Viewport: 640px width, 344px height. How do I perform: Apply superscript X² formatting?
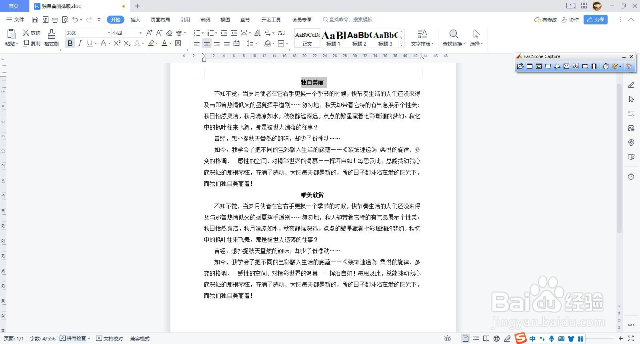click(117, 43)
